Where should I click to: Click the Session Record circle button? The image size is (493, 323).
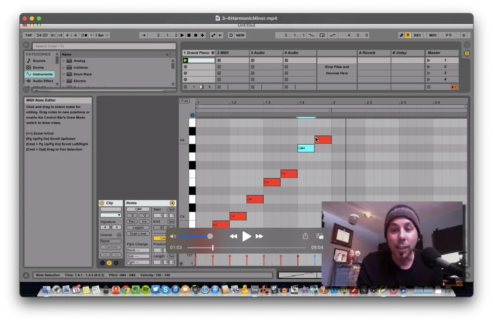click(x=231, y=35)
